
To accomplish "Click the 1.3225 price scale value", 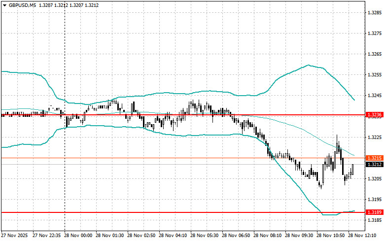I will [375, 137].
